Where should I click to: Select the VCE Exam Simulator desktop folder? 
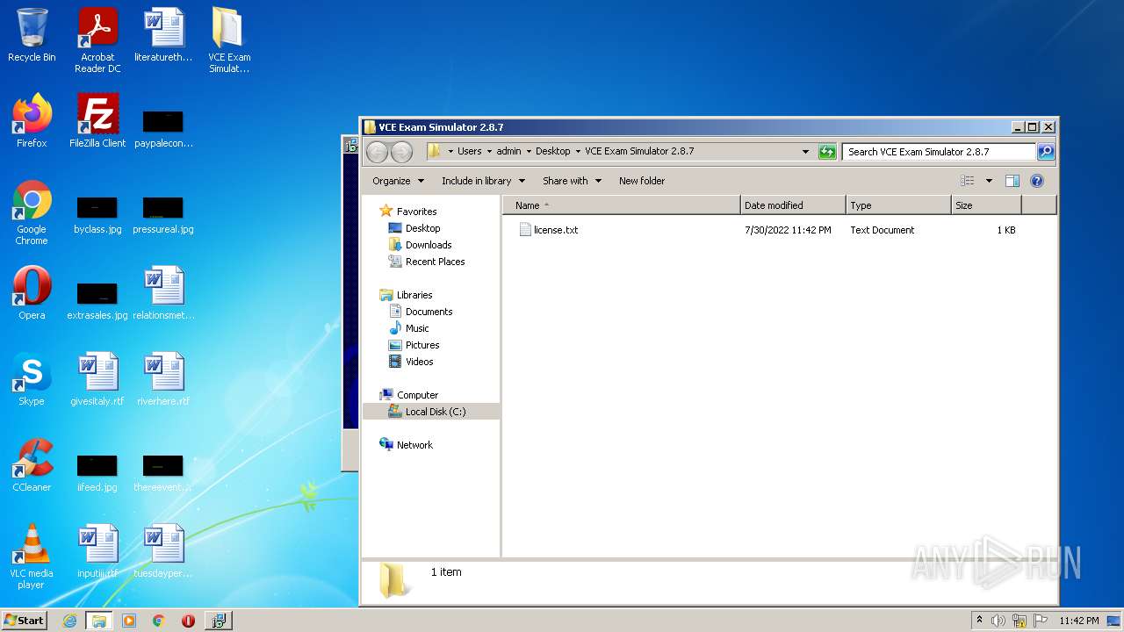(x=229, y=41)
